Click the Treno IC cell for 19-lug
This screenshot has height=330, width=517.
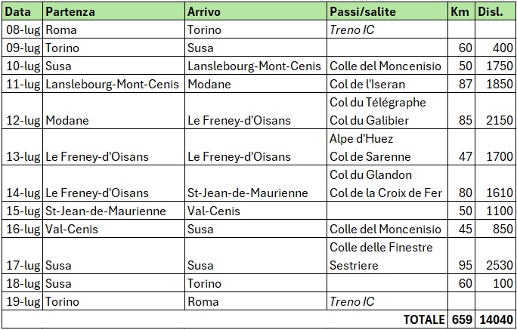[x=388, y=301]
